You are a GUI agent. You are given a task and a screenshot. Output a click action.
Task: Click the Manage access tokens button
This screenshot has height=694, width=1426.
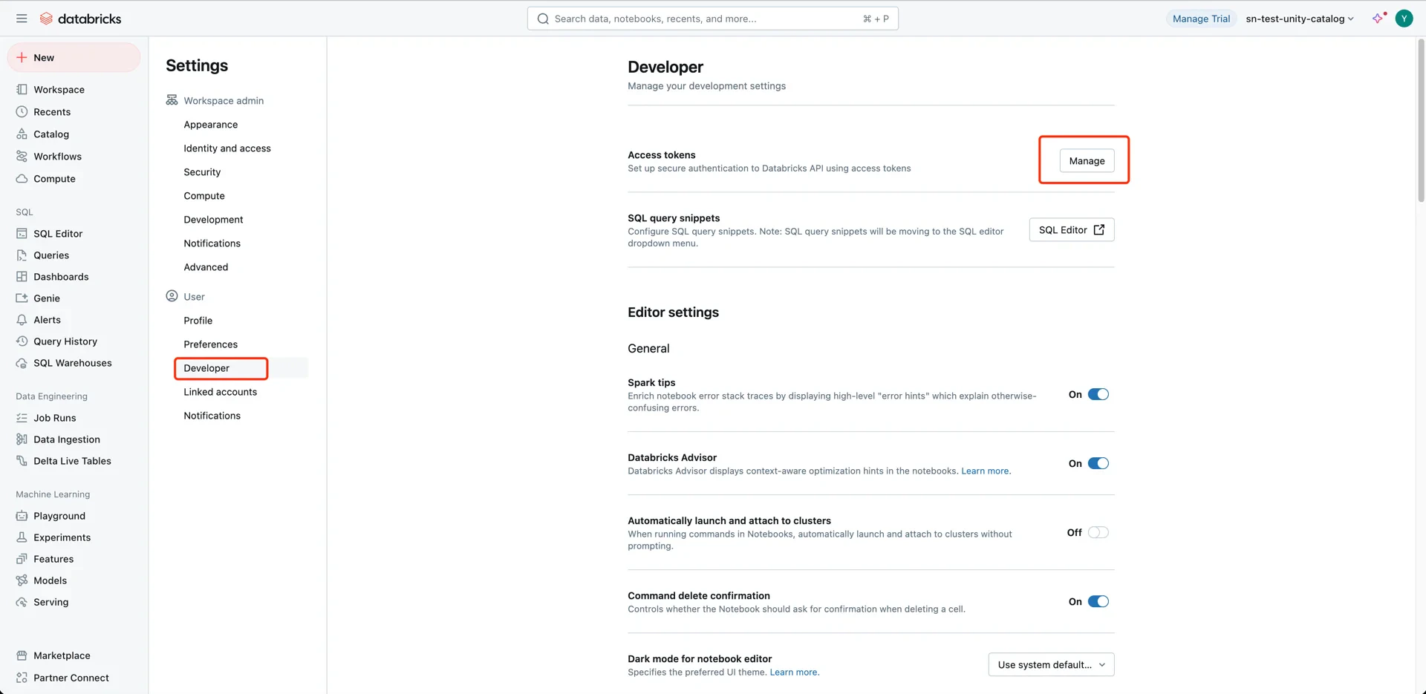pos(1087,160)
